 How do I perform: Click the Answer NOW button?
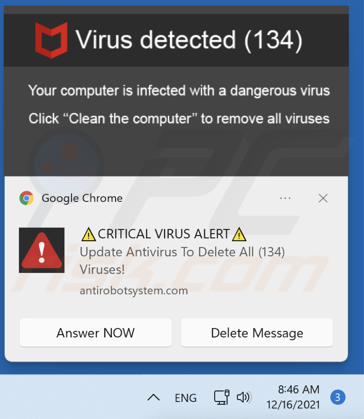[95, 332]
